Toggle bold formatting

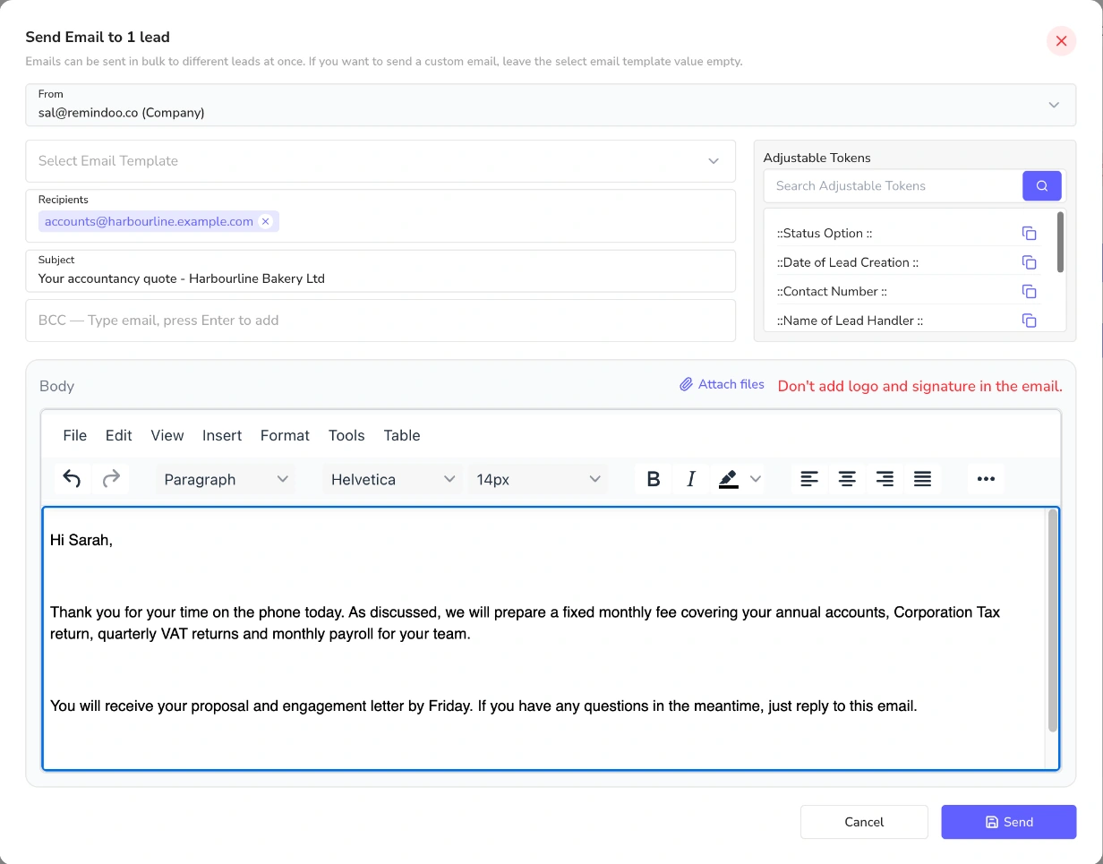[654, 479]
